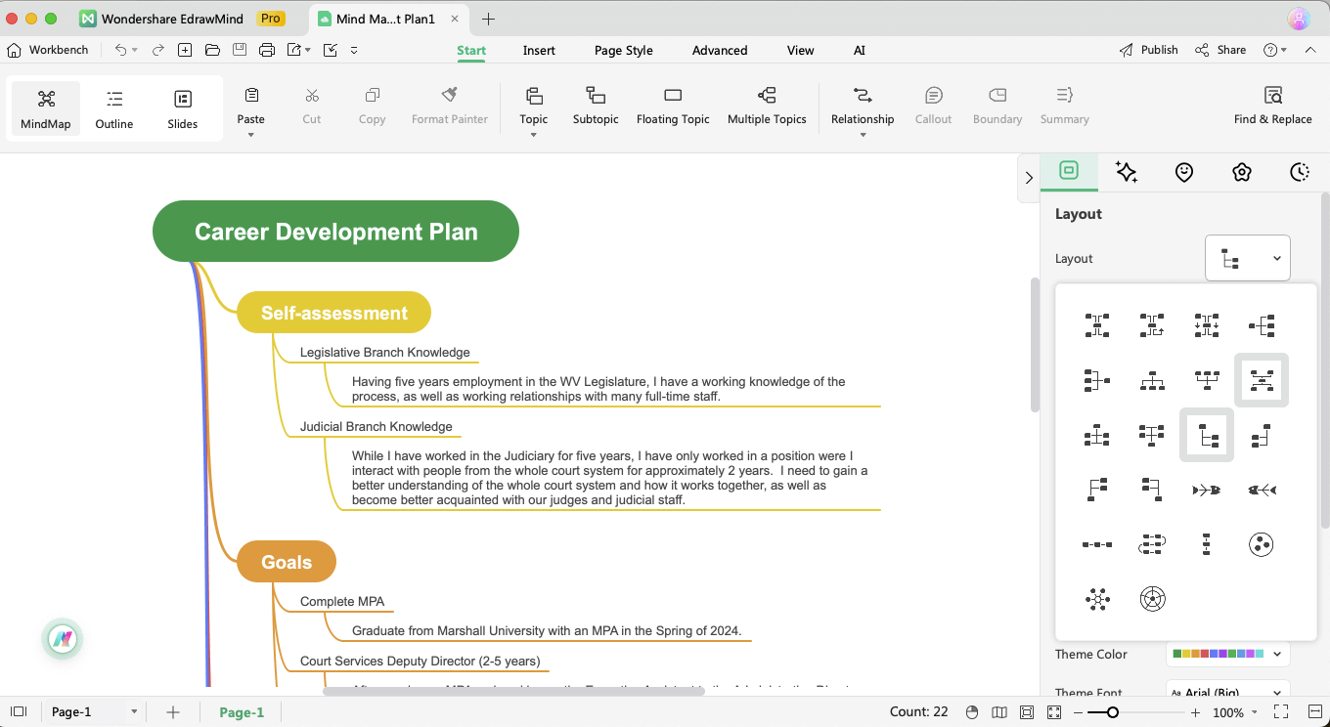
Task: Choose the bubble map layout with circle
Action: [1262, 544]
